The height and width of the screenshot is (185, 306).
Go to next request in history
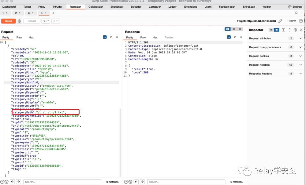(54, 21)
